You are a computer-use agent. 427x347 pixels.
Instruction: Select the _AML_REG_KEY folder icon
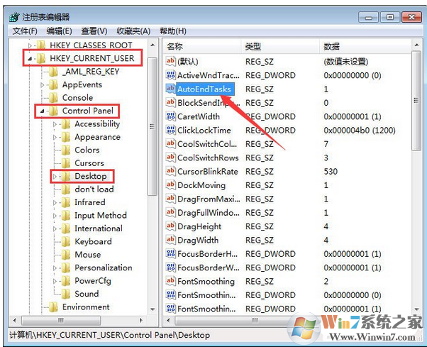coord(53,72)
